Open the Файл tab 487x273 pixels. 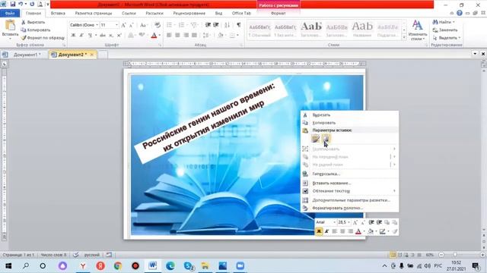pos(10,14)
